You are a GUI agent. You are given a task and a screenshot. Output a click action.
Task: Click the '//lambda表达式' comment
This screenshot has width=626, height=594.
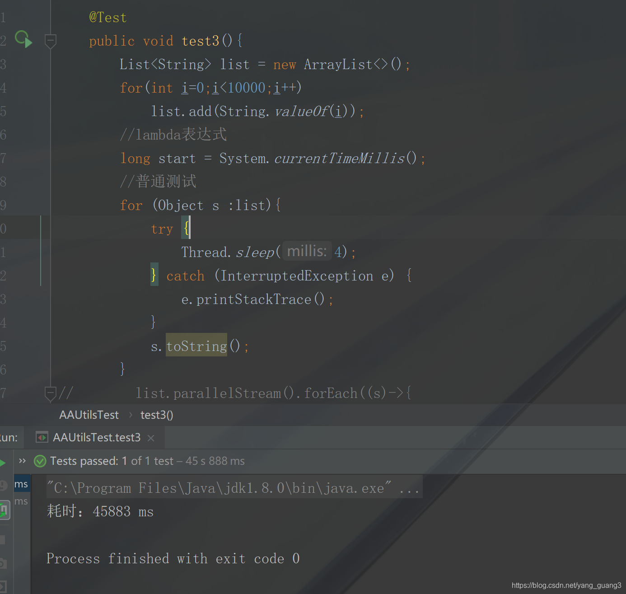pyautogui.click(x=173, y=134)
